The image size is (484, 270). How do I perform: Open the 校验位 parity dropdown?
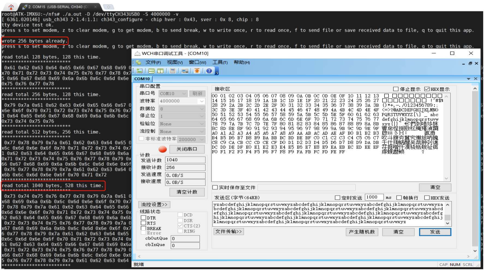[201, 124]
